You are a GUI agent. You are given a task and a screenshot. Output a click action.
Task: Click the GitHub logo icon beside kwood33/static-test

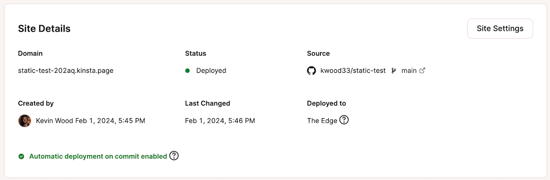(x=312, y=71)
